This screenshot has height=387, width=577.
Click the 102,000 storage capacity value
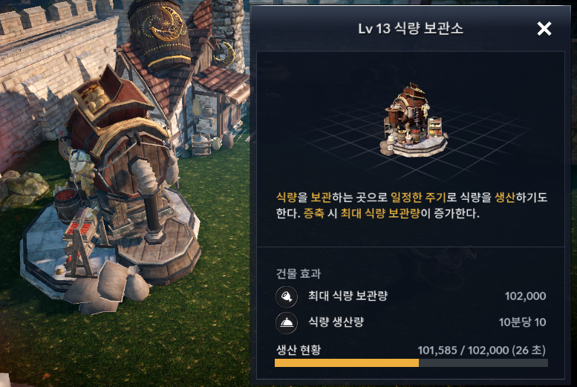pyautogui.click(x=525, y=296)
